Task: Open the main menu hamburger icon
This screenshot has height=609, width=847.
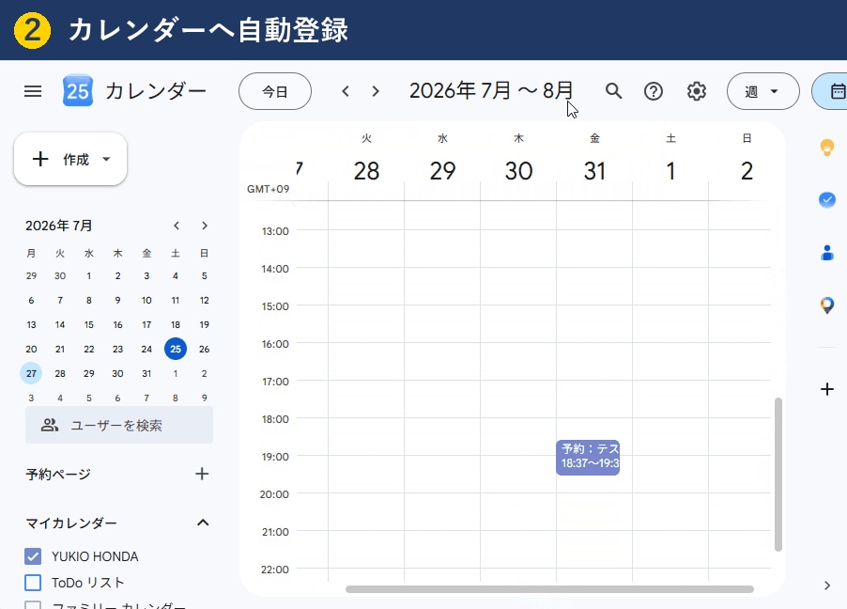Action: tap(33, 91)
